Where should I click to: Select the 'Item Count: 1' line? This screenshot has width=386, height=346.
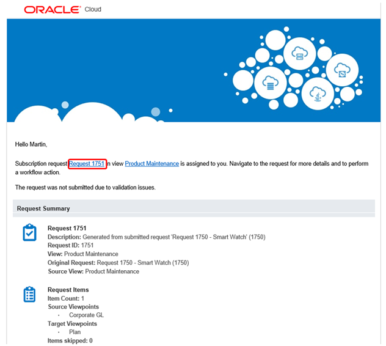pyautogui.click(x=66, y=298)
